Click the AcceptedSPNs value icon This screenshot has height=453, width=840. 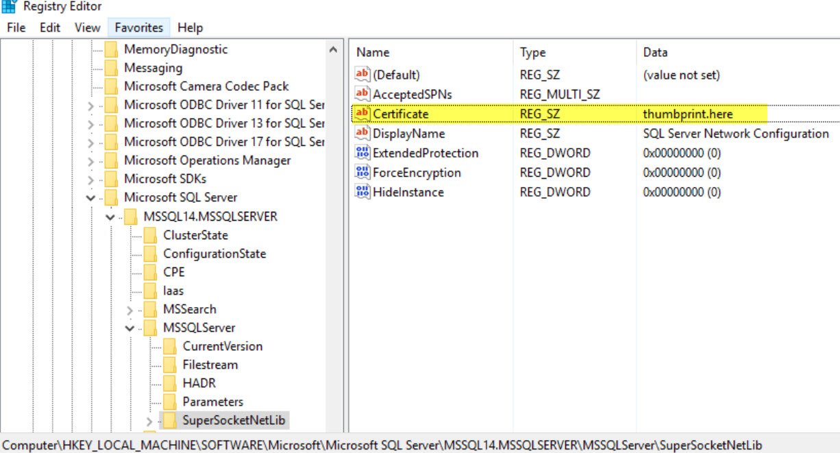(362, 94)
